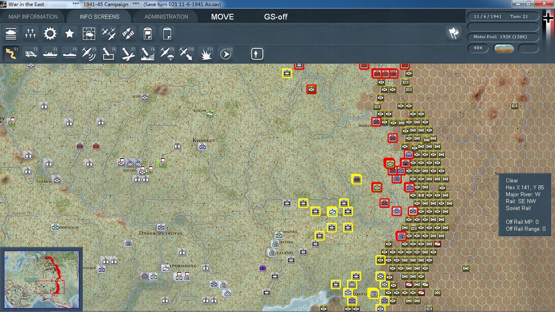Open the air doctrine three-planes icon

point(108,34)
